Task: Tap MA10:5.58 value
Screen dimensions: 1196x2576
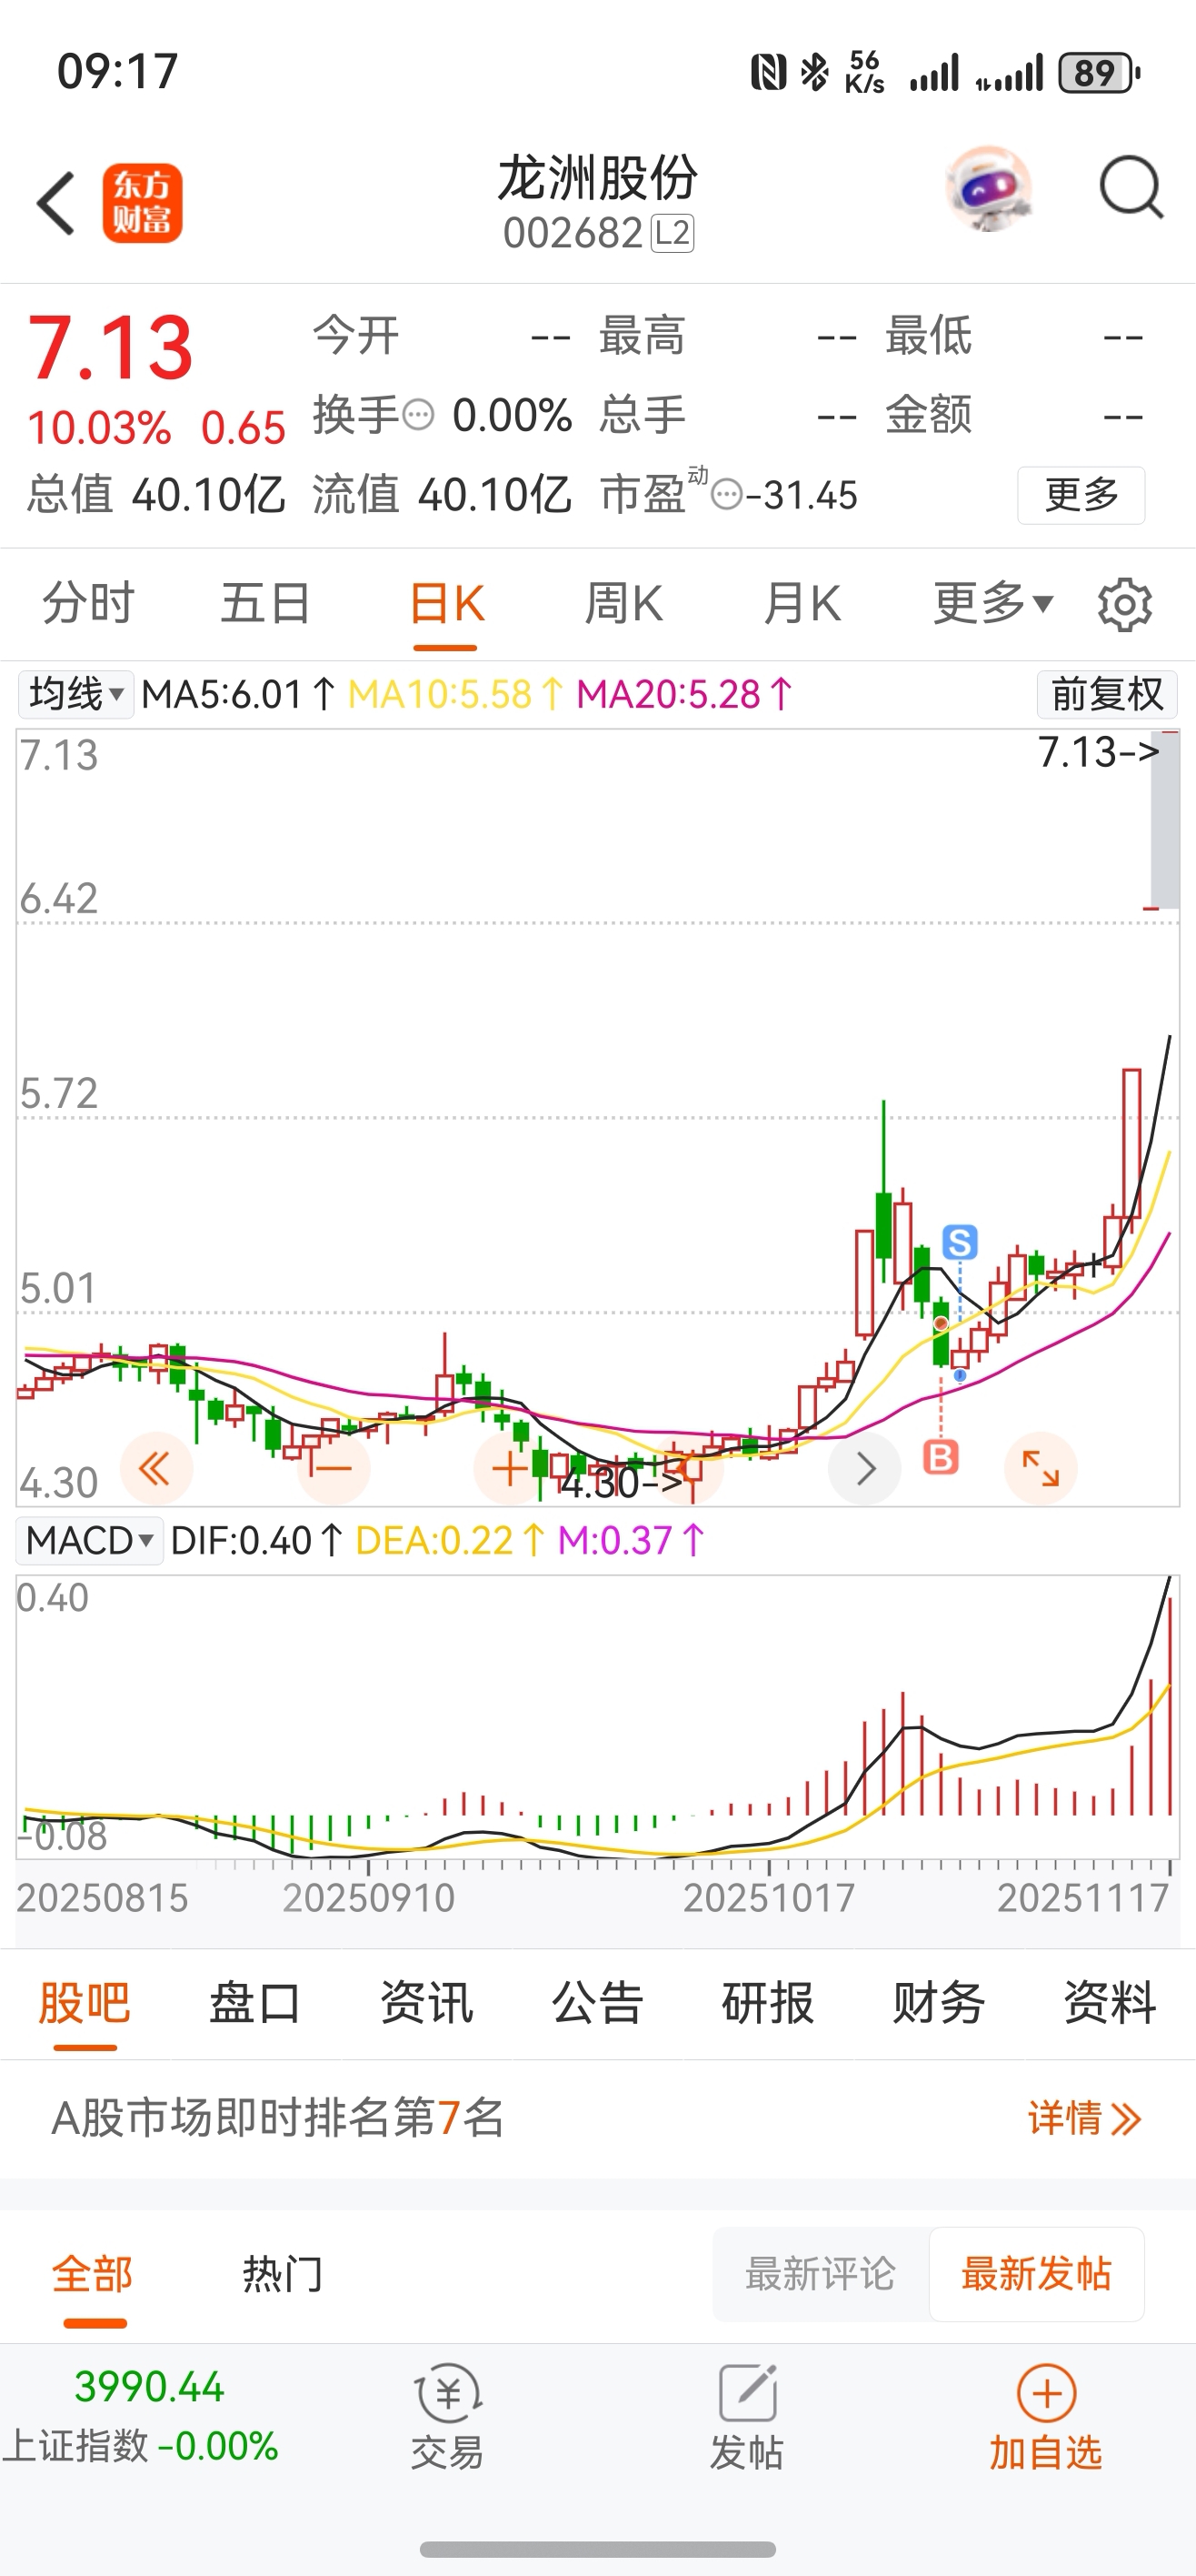Action: pos(454,694)
